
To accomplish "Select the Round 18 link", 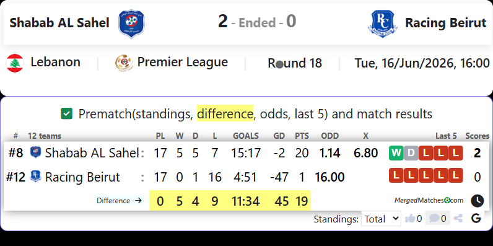I will click(x=295, y=63).
